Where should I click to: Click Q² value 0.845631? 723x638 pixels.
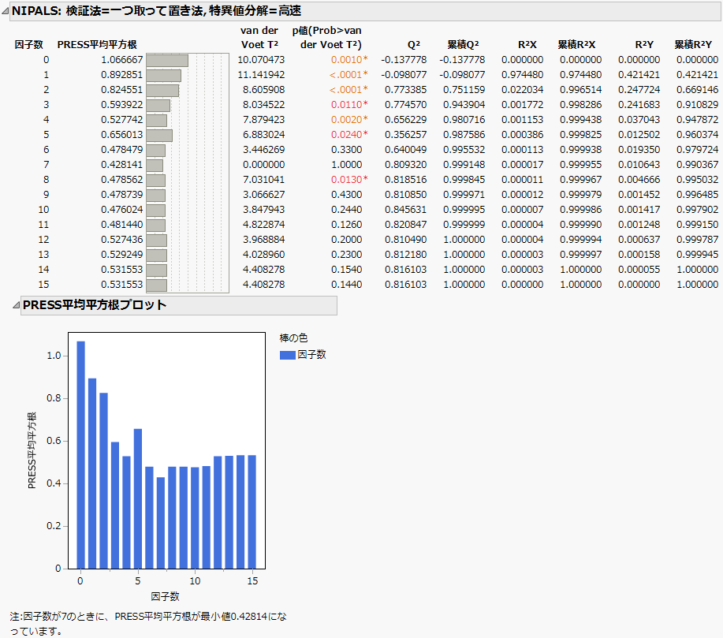click(x=406, y=210)
